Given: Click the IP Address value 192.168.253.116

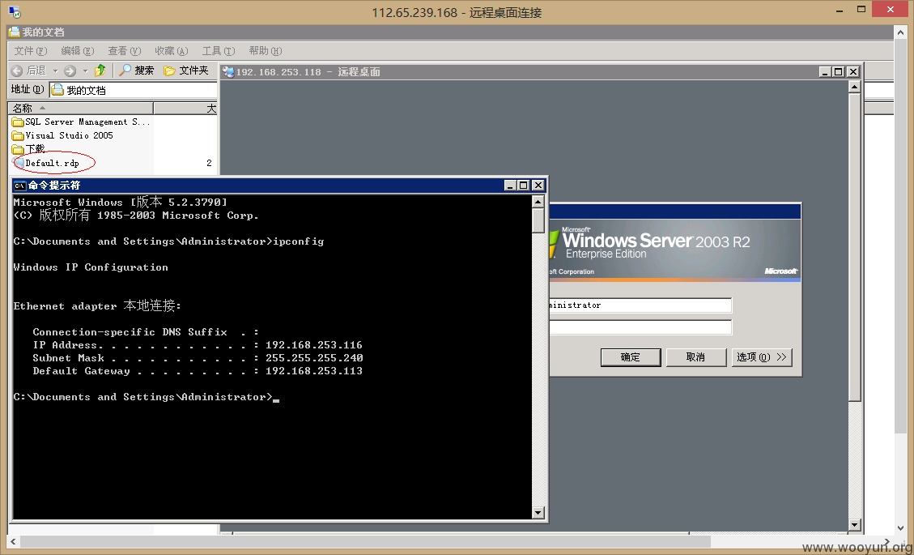Looking at the screenshot, I should [x=313, y=345].
